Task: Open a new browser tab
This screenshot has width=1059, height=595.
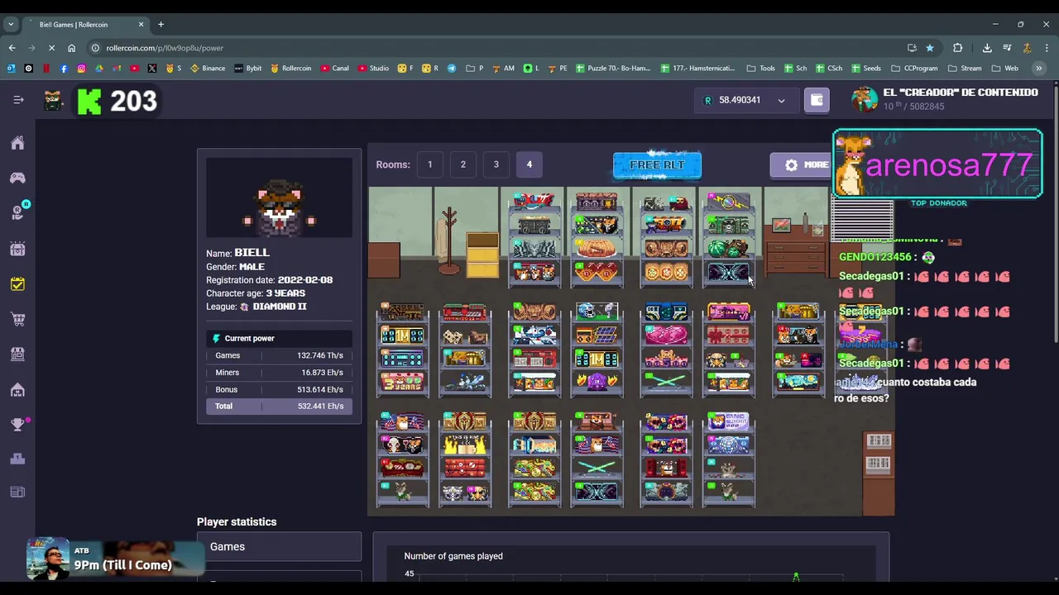Action: point(161,25)
